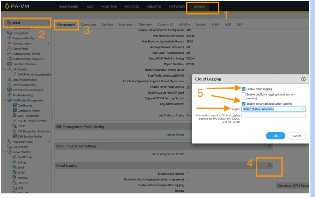Click the Response Pages icon
The width and height of the screenshot is (315, 198).
(x=9, y=141)
